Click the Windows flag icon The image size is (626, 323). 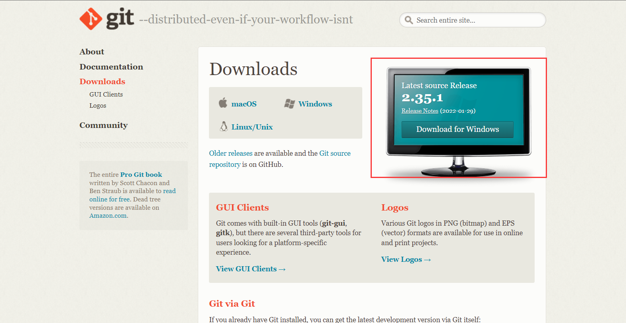coord(290,104)
